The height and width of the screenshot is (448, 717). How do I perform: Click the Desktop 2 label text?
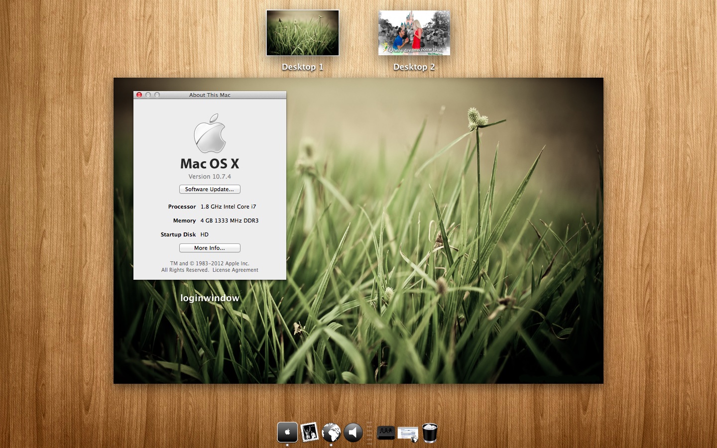pos(414,67)
